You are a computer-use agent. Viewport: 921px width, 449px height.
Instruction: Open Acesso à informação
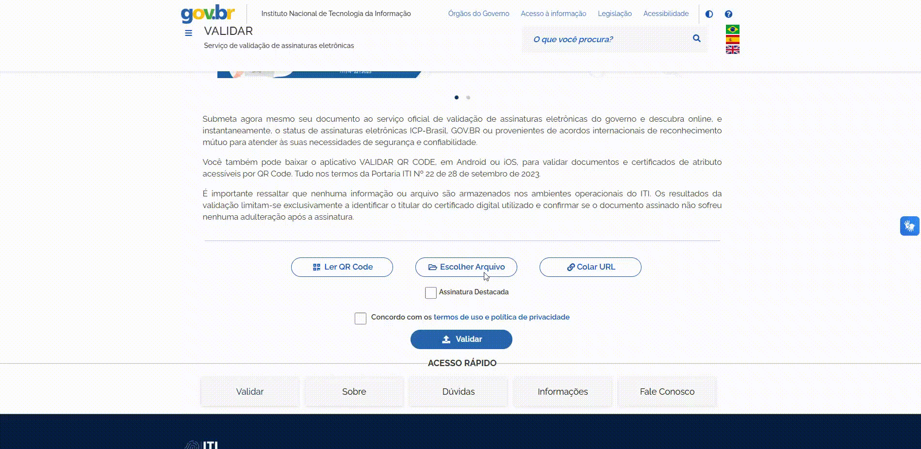[553, 14]
